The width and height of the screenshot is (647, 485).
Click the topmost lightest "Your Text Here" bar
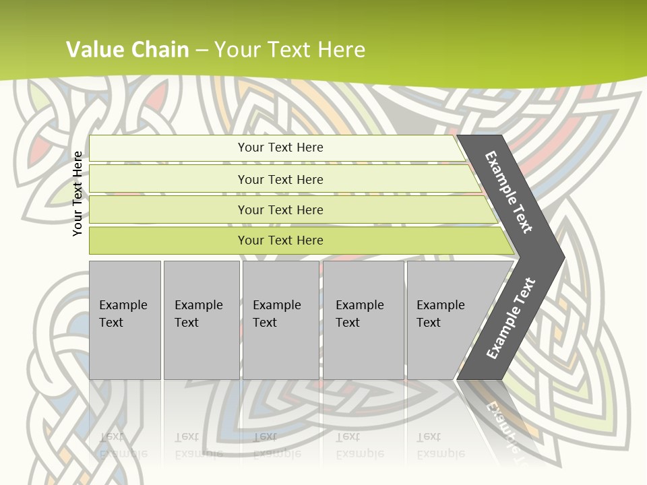coord(280,148)
